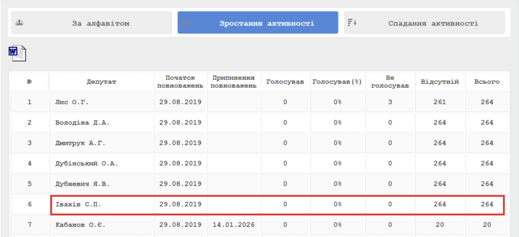Select deputy Дубневич Я.В.

coord(82,184)
